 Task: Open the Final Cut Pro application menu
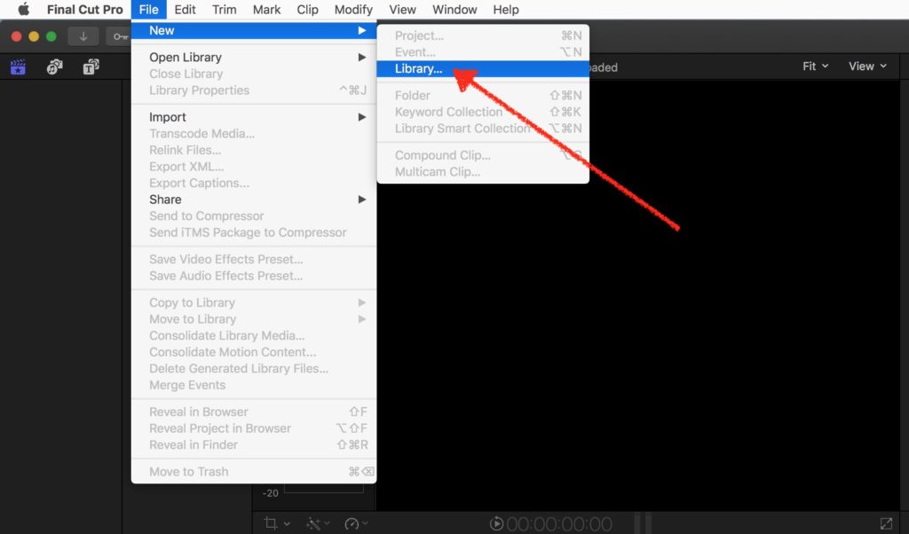[x=84, y=9]
